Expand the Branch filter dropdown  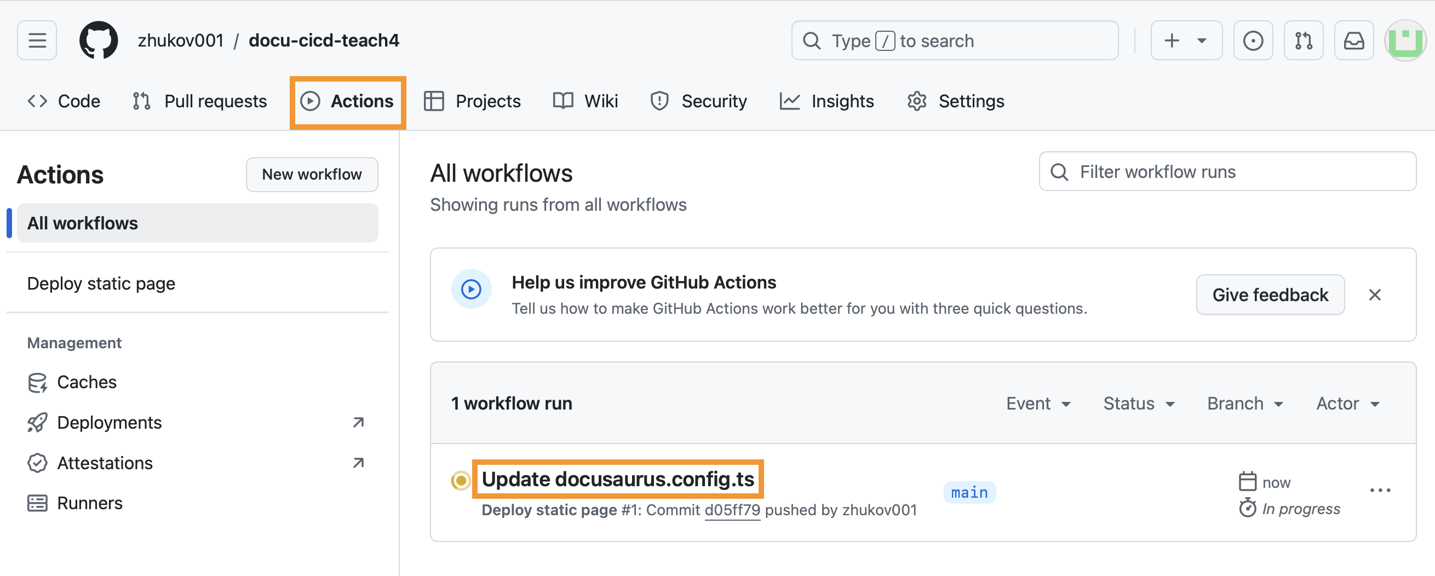[1244, 404]
